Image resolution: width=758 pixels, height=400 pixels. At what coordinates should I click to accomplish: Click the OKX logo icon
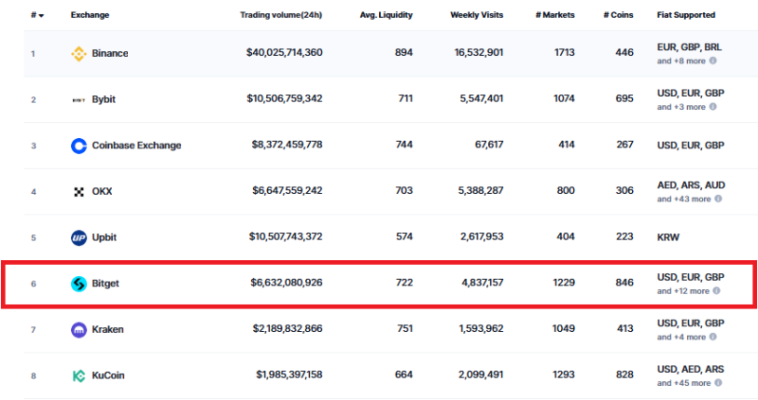[79, 192]
